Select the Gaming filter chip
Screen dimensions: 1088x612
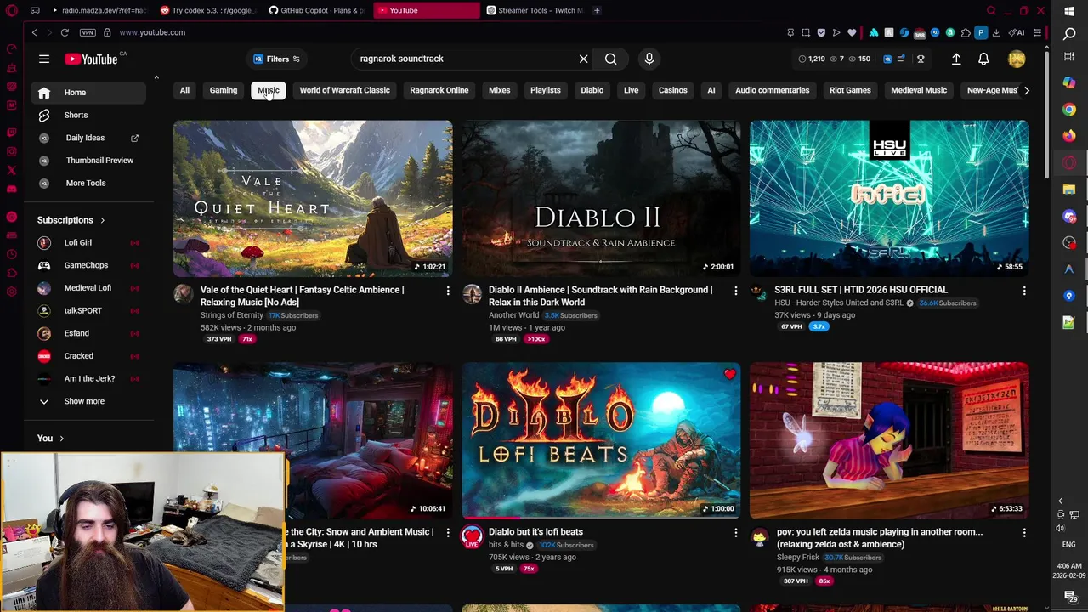click(x=224, y=90)
